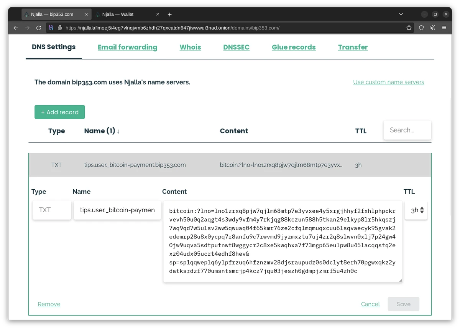Open the Email forwarding tab
460x329 pixels.
pos(127,47)
